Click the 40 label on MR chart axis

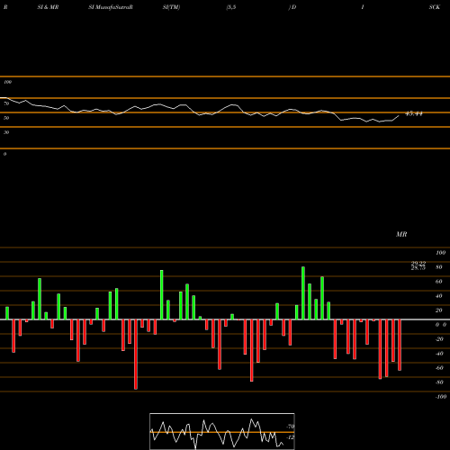(x=439, y=296)
